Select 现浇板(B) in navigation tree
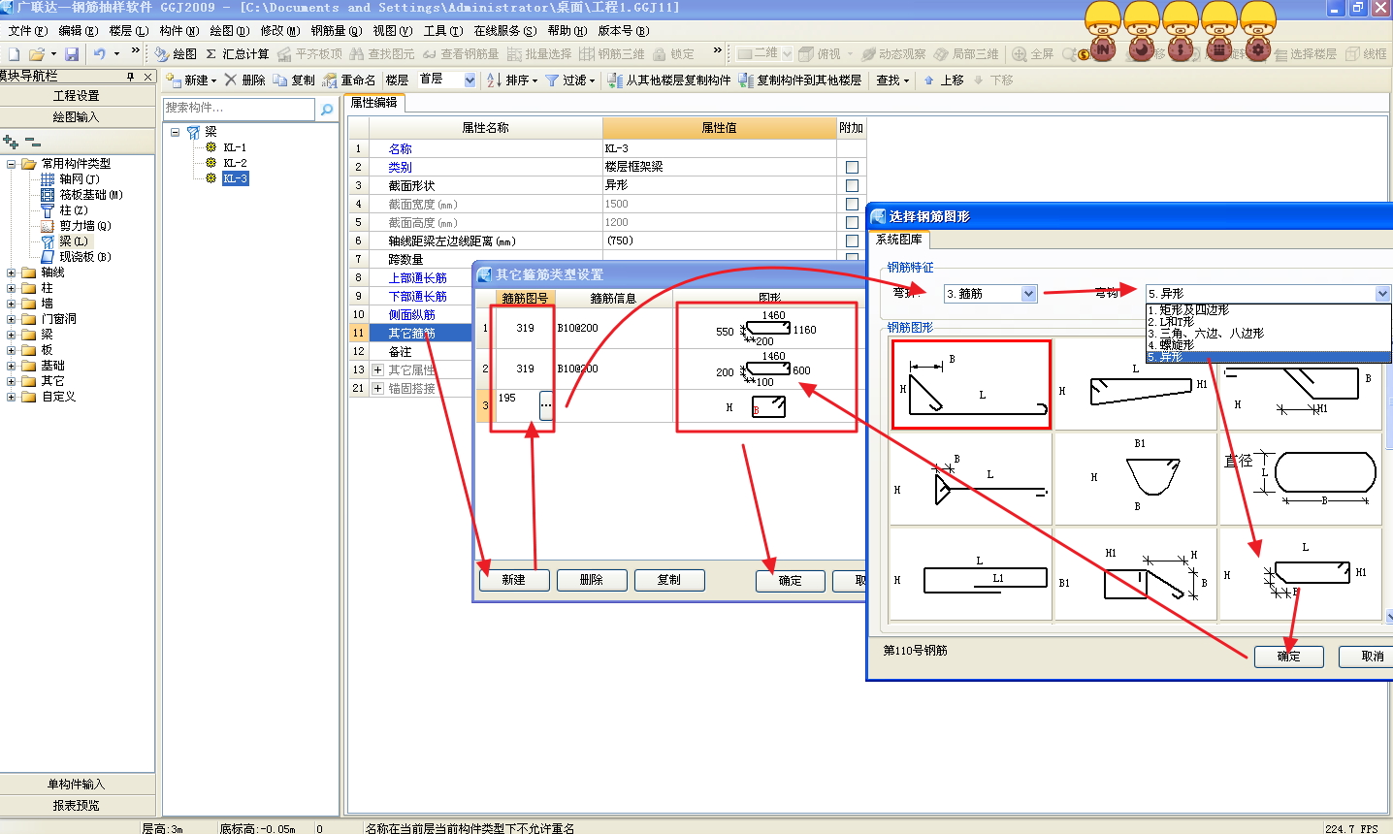Screen dimensions: 1393x834 (85, 257)
